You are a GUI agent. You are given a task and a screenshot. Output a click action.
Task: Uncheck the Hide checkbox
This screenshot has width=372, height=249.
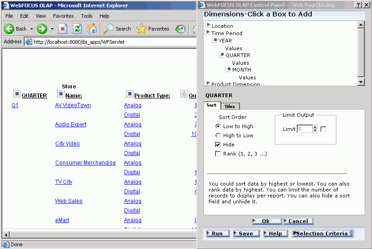(218, 145)
